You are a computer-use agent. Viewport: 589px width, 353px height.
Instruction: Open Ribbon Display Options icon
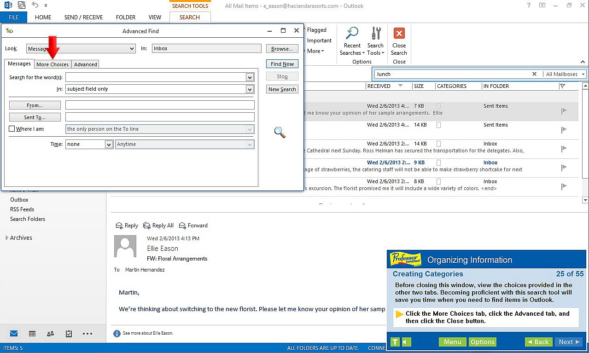542,6
